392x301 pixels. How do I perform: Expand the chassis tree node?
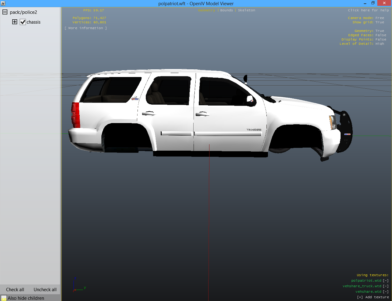pos(14,22)
